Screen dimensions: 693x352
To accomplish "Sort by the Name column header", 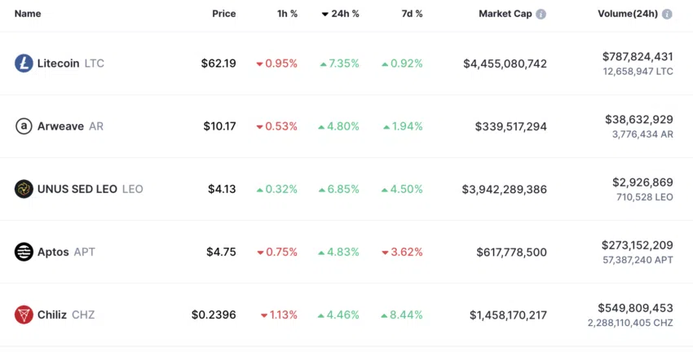I will [x=28, y=14].
